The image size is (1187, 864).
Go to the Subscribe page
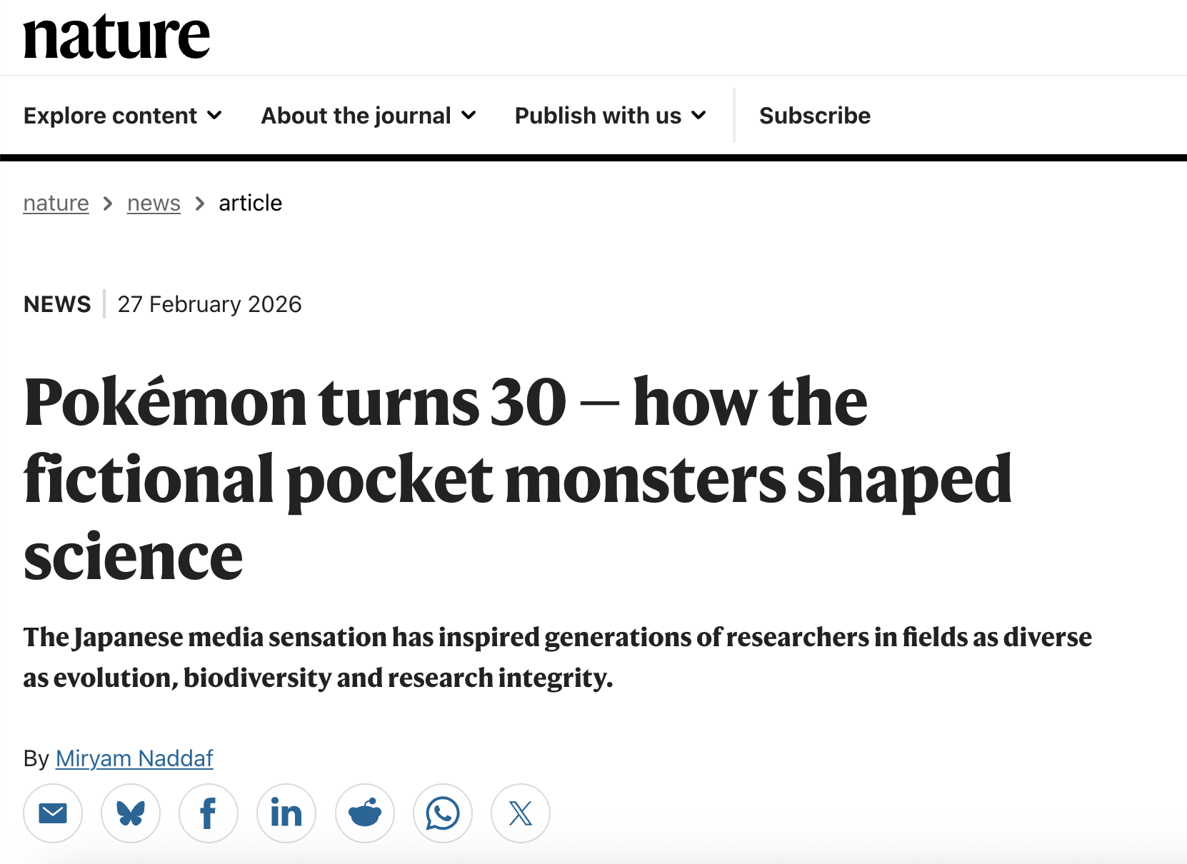[815, 116]
